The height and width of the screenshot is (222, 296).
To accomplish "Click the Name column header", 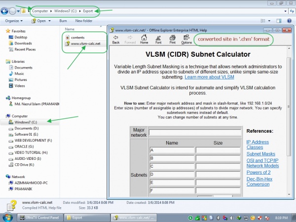I will (x=70, y=29).
